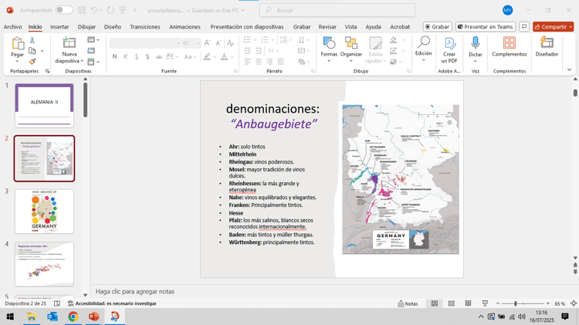
Task: Open the Buscar search field
Action: point(337,10)
